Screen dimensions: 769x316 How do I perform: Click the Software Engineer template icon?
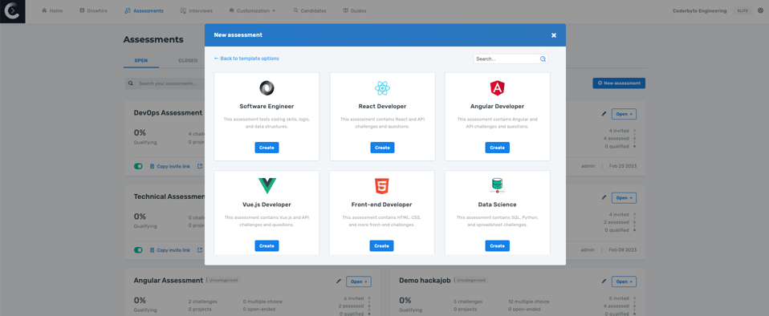point(267,88)
